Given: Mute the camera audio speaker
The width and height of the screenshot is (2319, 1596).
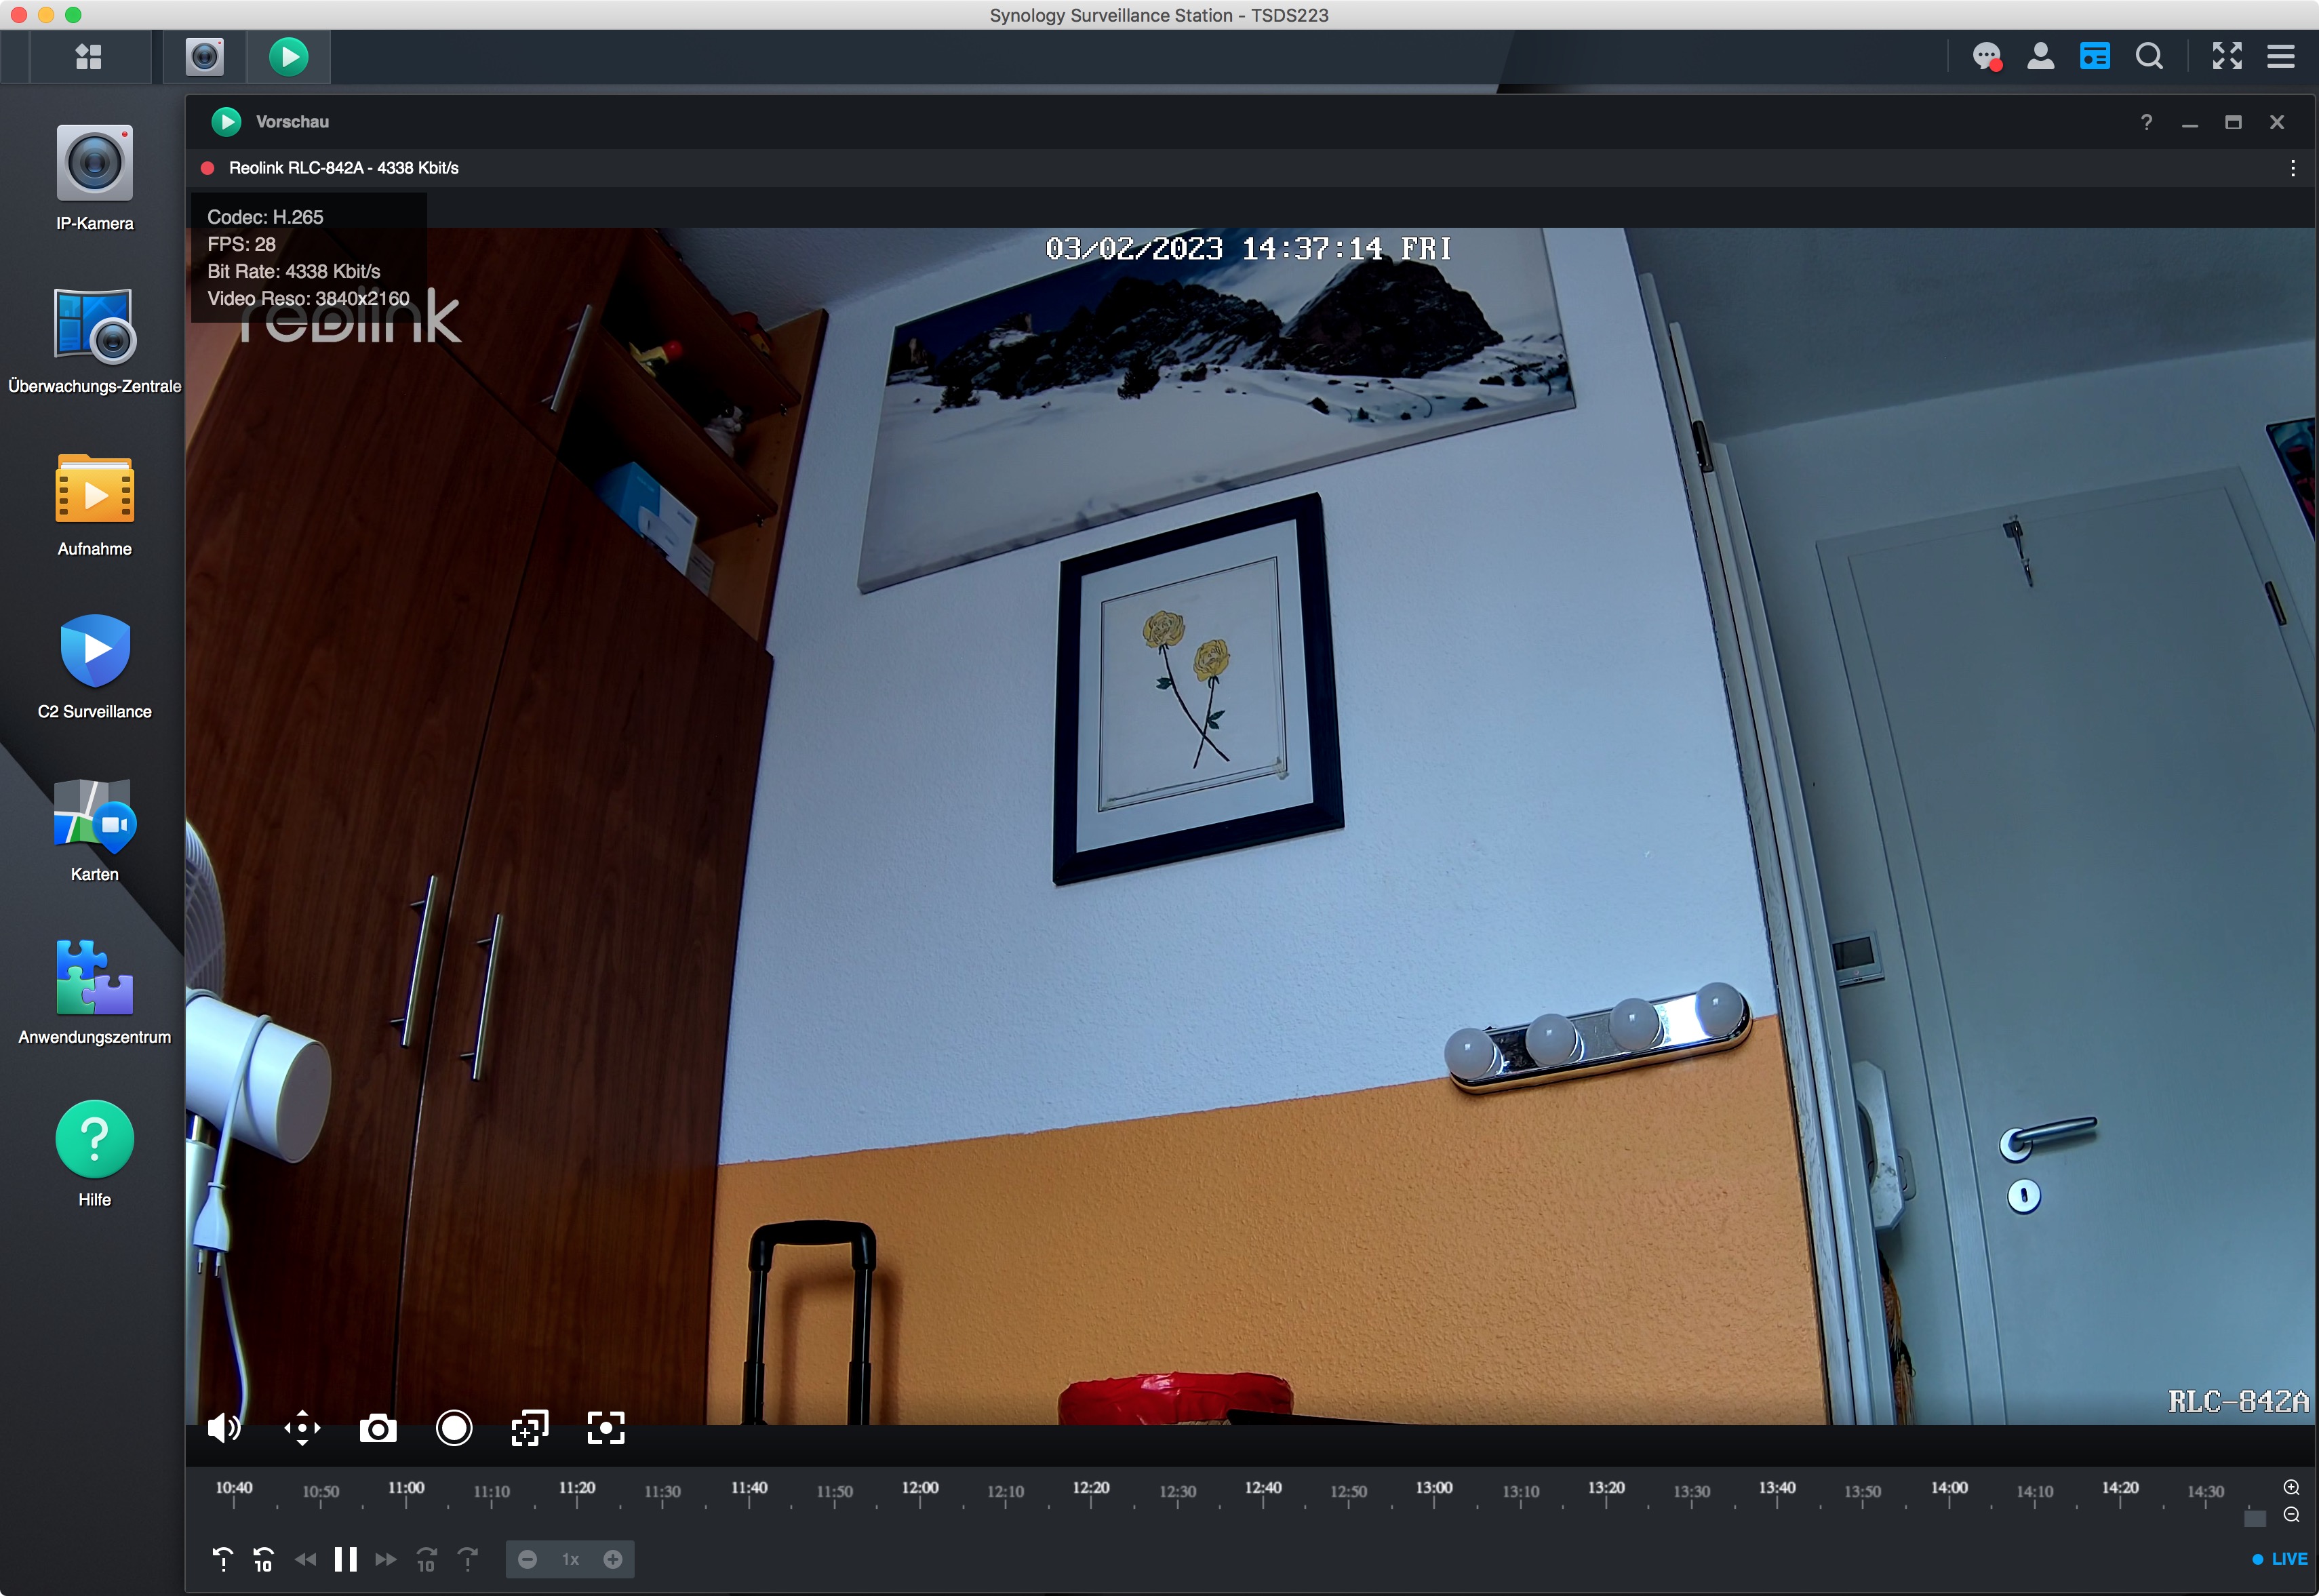Looking at the screenshot, I should [x=224, y=1429].
